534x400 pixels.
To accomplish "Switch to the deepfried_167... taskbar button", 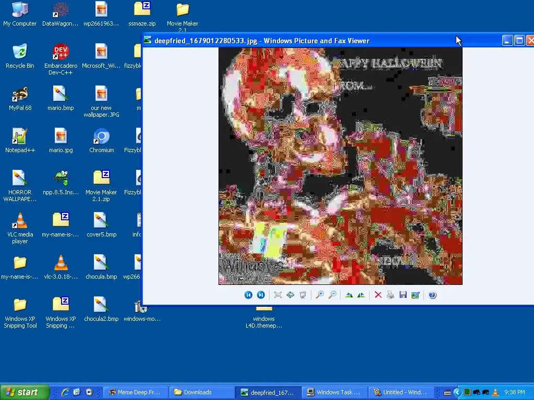I will tap(268, 392).
